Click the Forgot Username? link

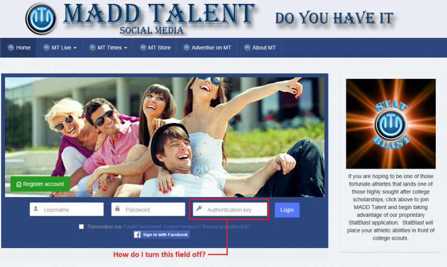click(142, 227)
